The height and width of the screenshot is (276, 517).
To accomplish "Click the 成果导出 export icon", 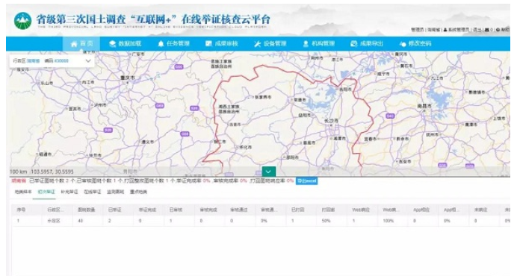I will [354, 44].
